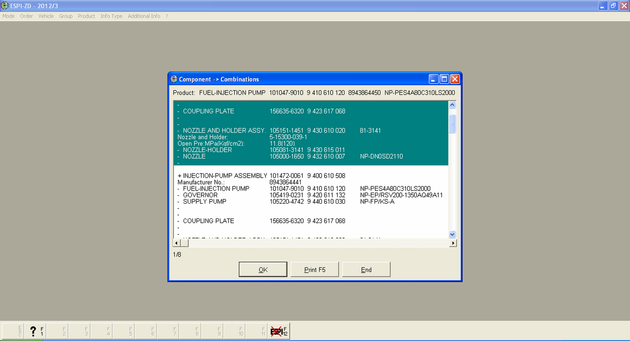630x341 pixels.
Task: Click the crossed-out ESPI F12 icon
Action: pyautogui.click(x=279, y=331)
